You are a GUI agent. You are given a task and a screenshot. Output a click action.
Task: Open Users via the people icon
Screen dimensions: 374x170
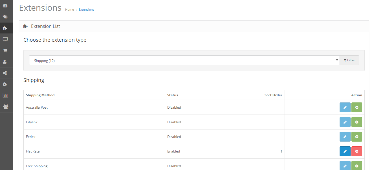5,106
